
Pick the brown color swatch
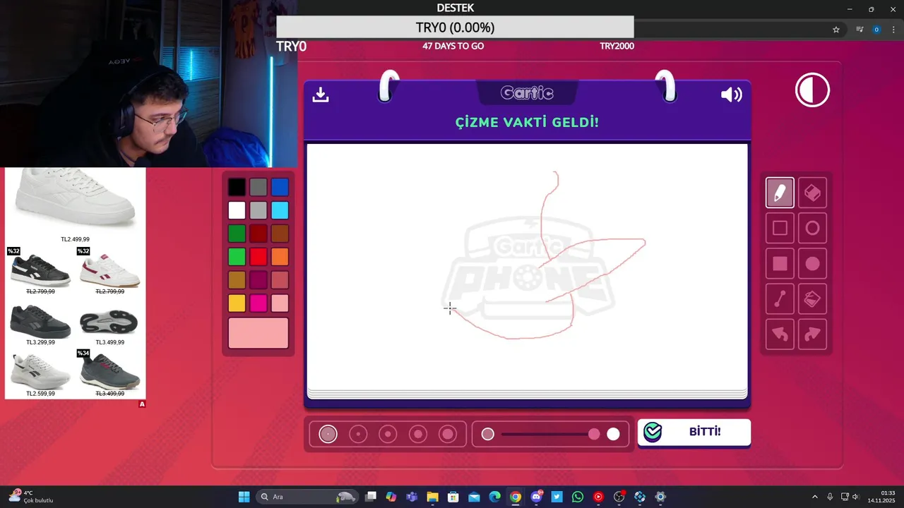tap(280, 234)
